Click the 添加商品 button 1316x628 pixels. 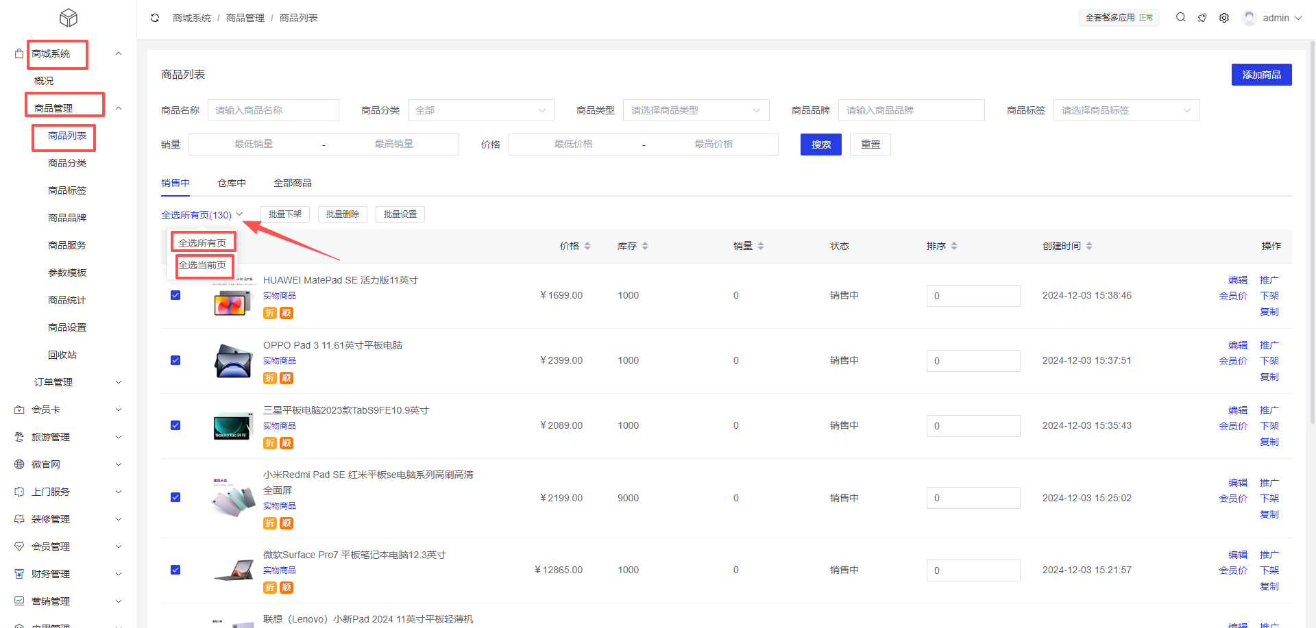click(1261, 75)
